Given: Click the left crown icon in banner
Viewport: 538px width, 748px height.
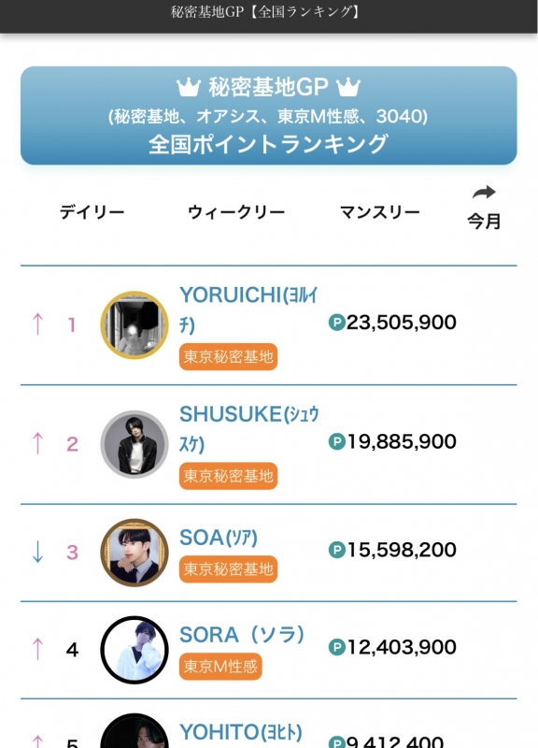Looking at the screenshot, I should 189,87.
